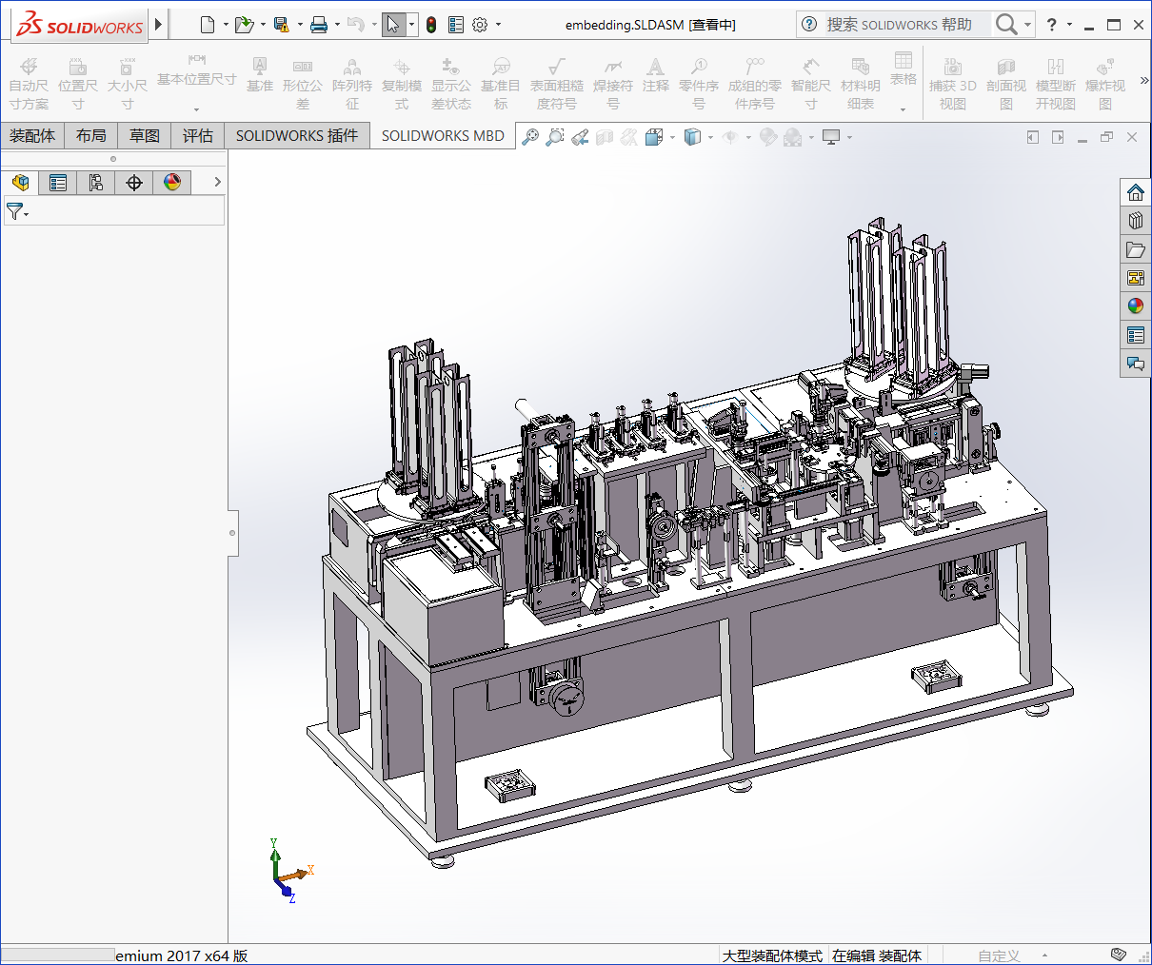The height and width of the screenshot is (965, 1152).
Task: Open the Save dropdown arrow
Action: [300, 25]
